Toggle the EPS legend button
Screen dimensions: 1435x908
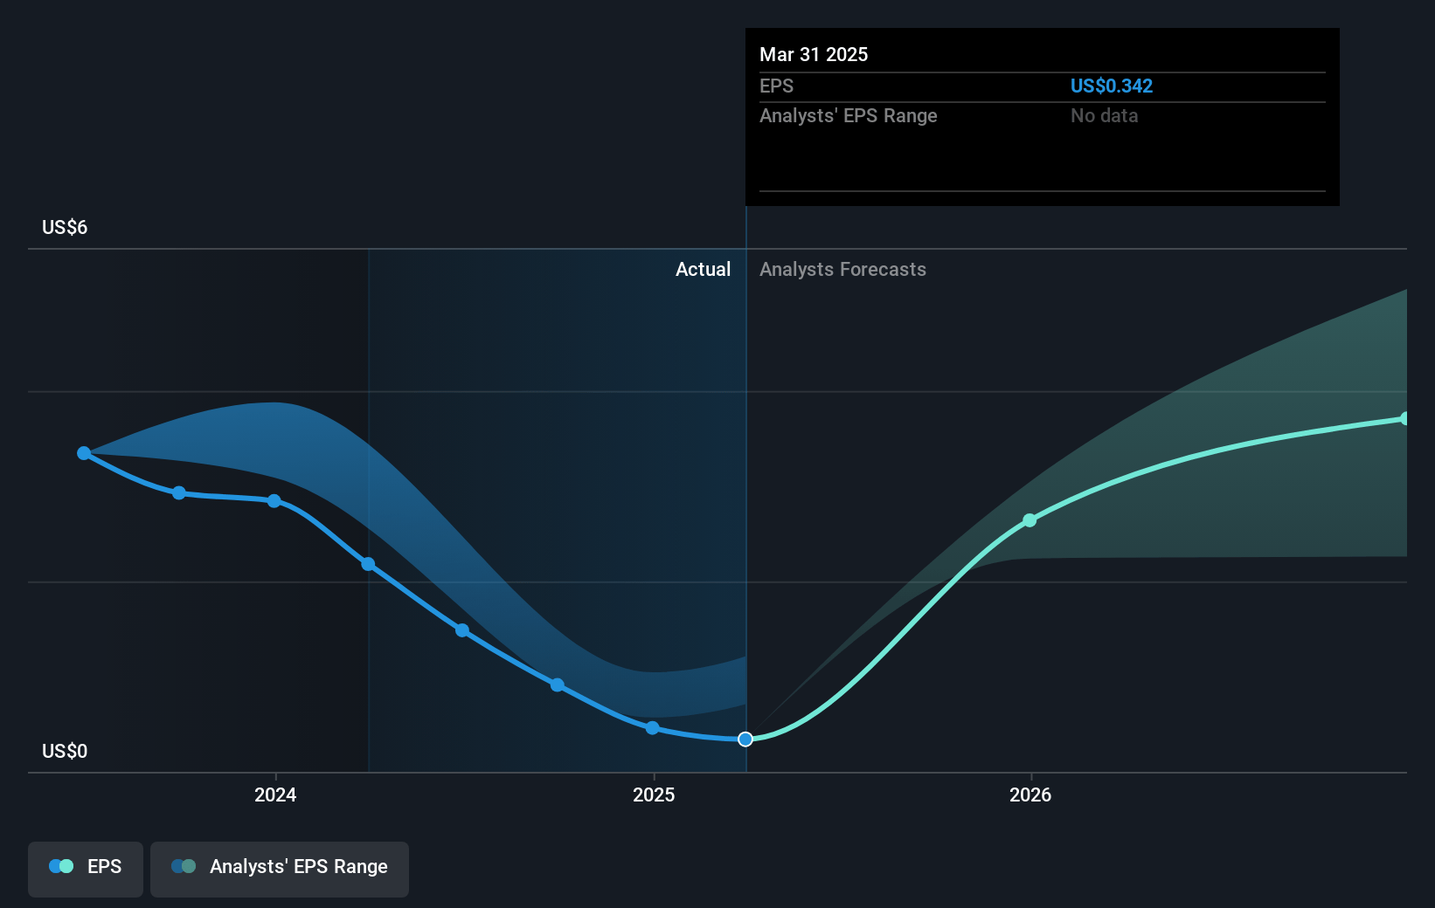point(86,869)
